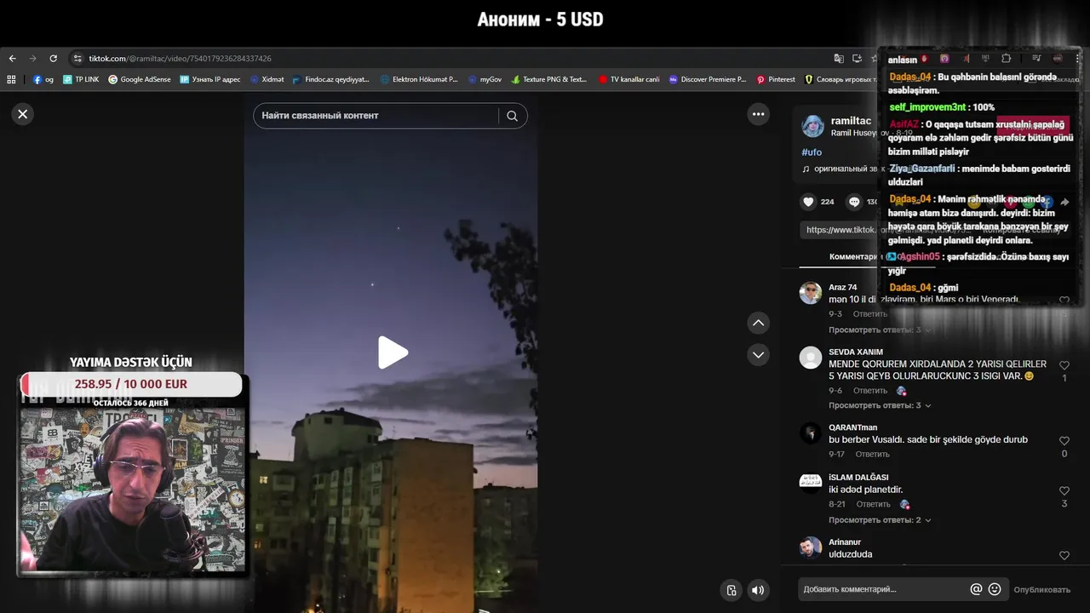Open İSLAM DALĞASI's avatar
The width and height of the screenshot is (1090, 613).
coord(811,484)
